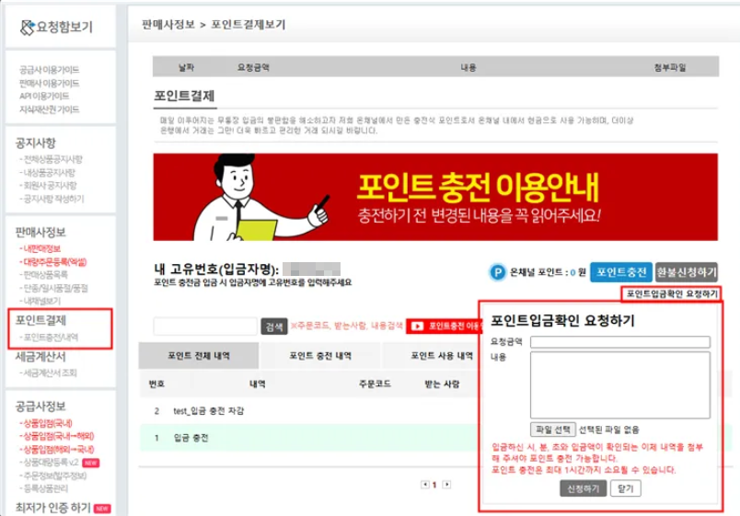Click the 날짜 column header

pos(186,67)
